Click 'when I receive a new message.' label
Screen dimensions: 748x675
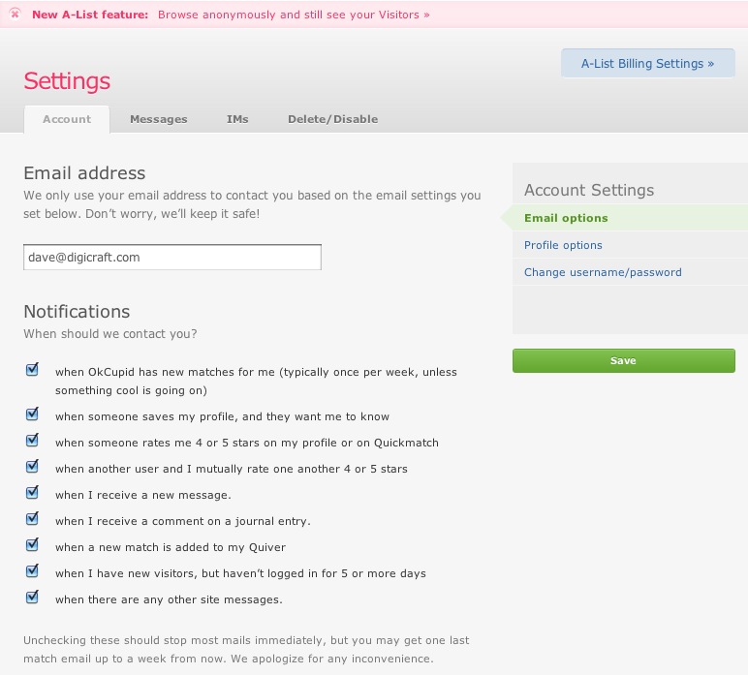(x=143, y=495)
